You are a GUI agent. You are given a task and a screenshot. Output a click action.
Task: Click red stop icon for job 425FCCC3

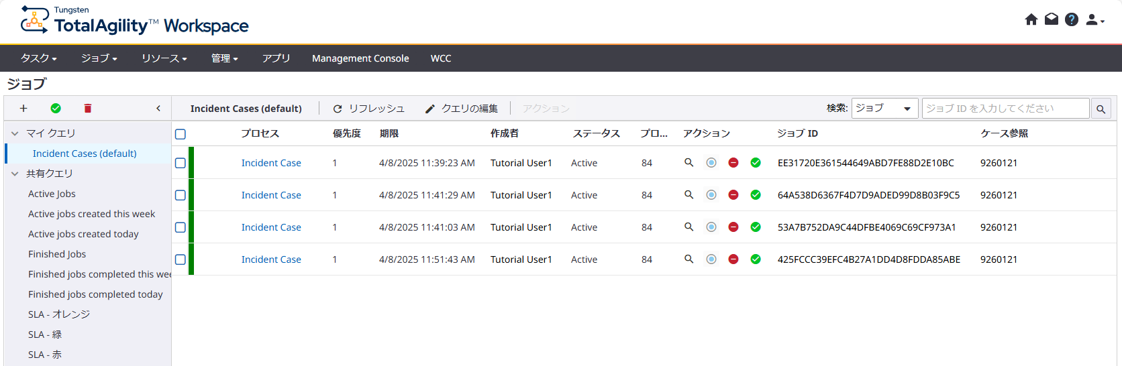coord(733,259)
